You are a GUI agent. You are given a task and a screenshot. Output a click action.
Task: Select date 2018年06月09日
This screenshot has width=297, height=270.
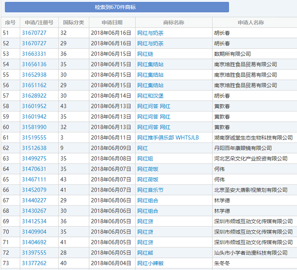pos(111,148)
